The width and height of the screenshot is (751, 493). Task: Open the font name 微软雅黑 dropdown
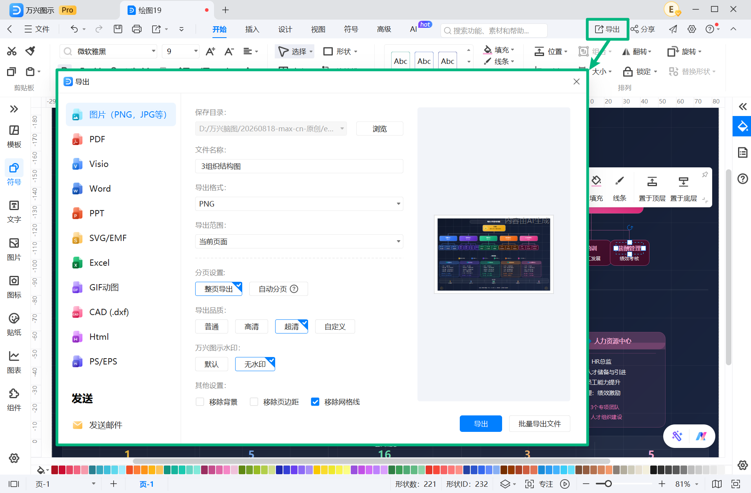pyautogui.click(x=154, y=51)
